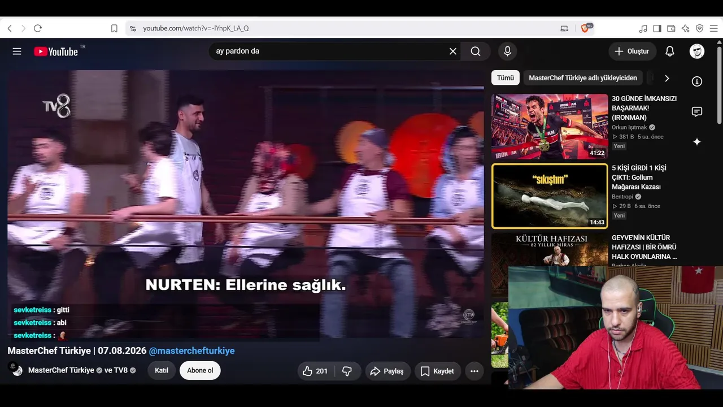Open the Gollum Mağarası video thumbnail
The width and height of the screenshot is (723, 407).
(550, 196)
